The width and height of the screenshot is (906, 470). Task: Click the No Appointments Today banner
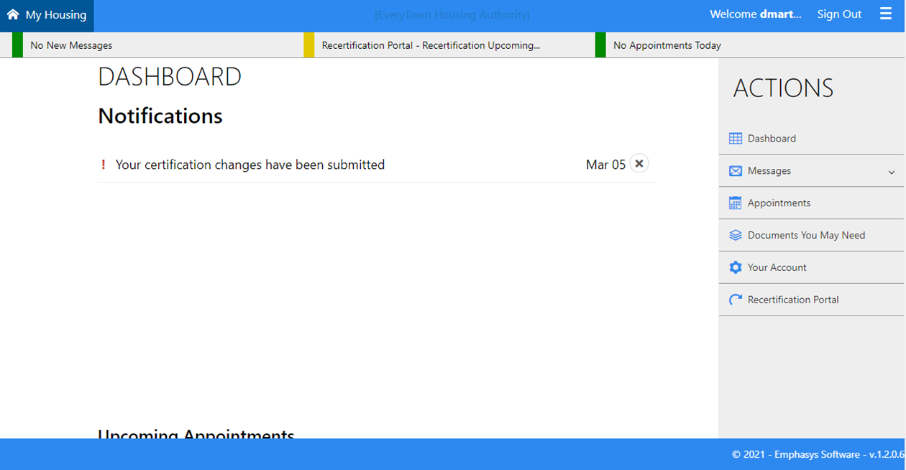pos(667,45)
